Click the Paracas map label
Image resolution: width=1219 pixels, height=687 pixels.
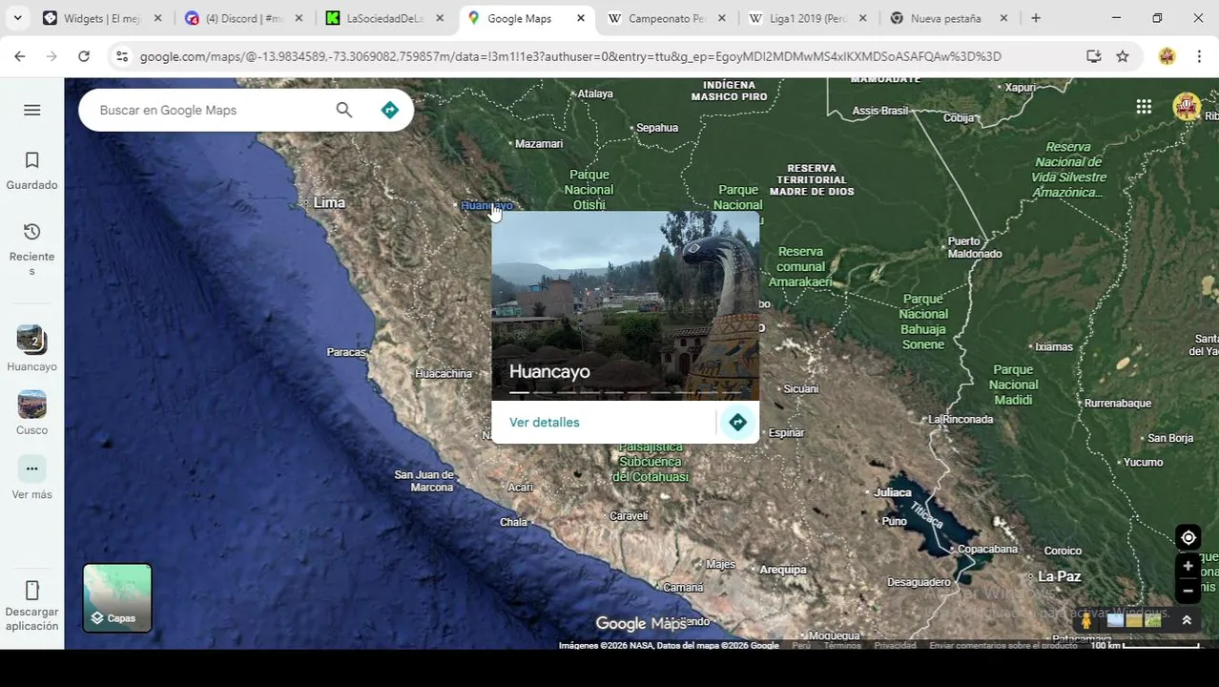[346, 352]
